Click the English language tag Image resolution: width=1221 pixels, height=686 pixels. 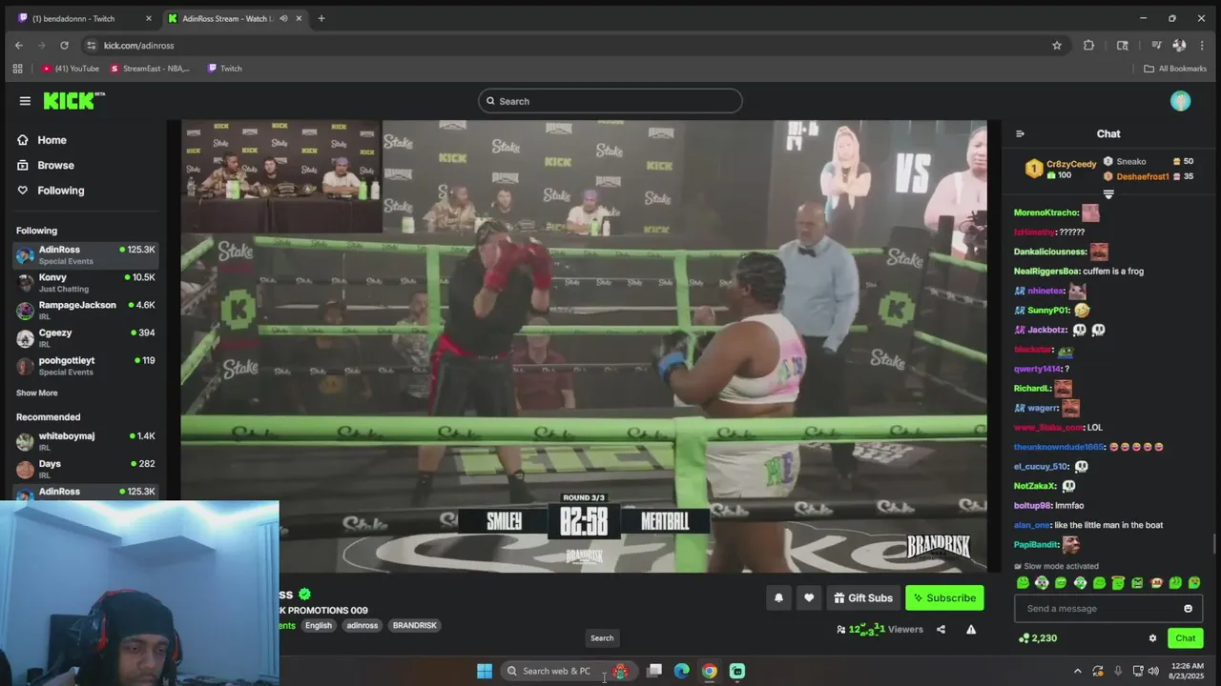pyautogui.click(x=319, y=626)
